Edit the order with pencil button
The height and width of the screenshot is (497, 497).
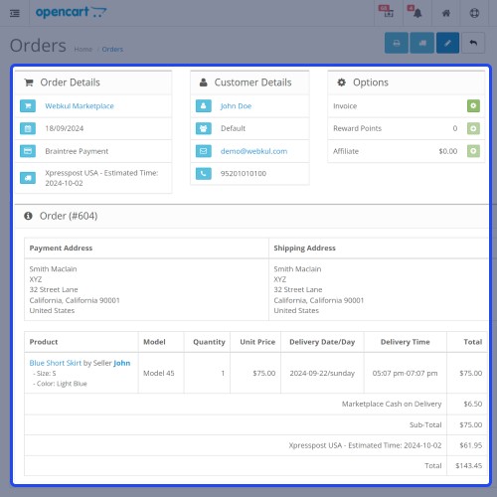[447, 43]
